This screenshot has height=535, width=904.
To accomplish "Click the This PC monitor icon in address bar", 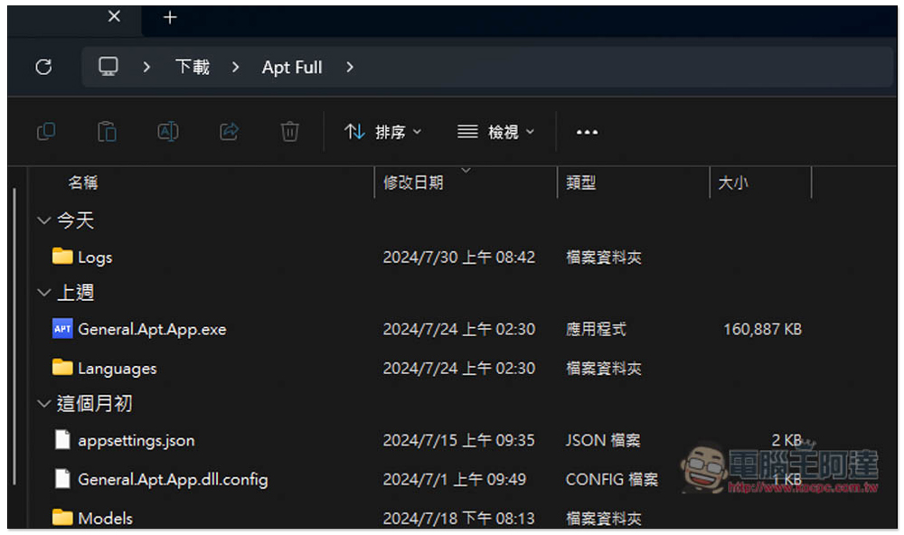I will (108, 67).
